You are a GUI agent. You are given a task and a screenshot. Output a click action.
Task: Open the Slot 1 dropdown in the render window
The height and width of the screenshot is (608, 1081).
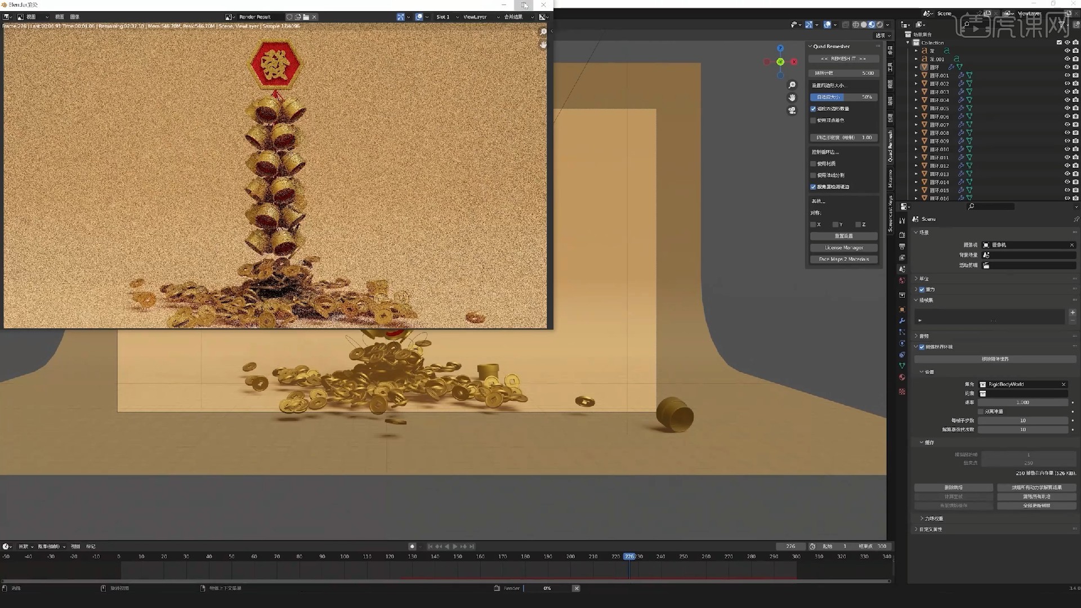[447, 17]
